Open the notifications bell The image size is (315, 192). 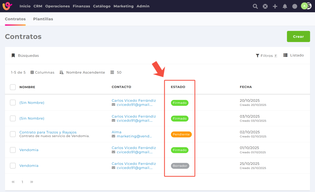[x=285, y=6]
